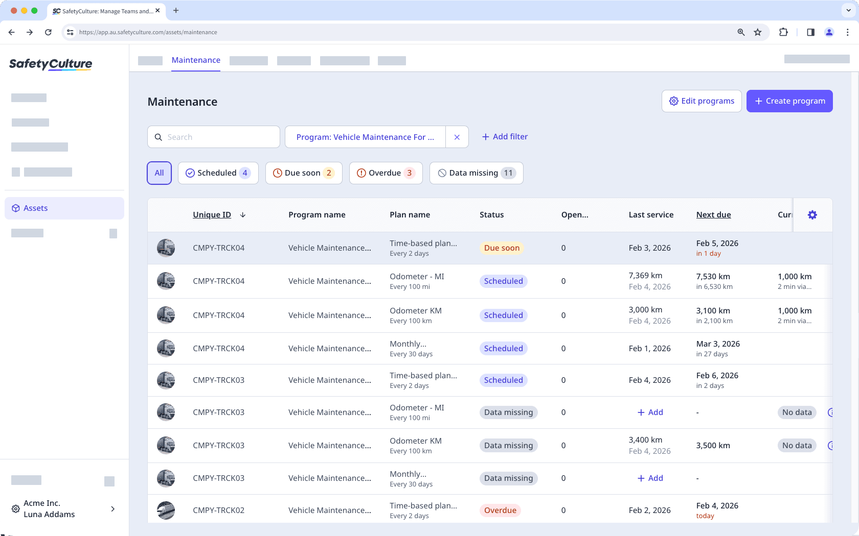Image resolution: width=859 pixels, height=536 pixels.
Task: Click the info icon beside No data badge
Action: click(831, 412)
